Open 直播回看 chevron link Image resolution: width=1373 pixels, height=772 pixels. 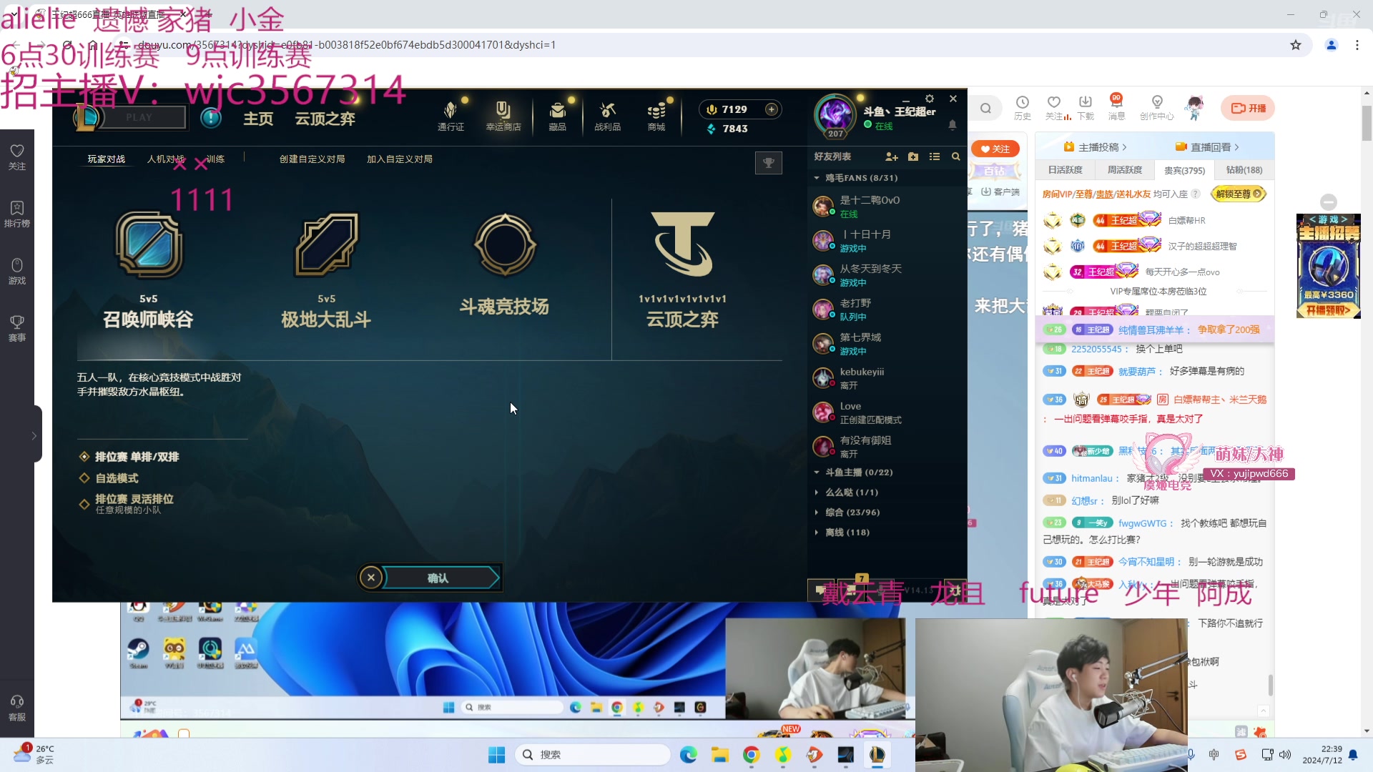click(1207, 147)
